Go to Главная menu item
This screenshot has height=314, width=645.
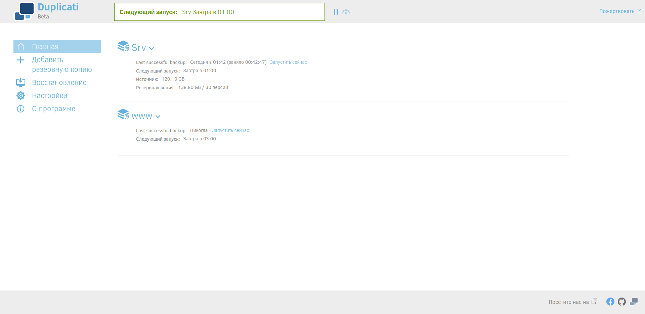57,47
